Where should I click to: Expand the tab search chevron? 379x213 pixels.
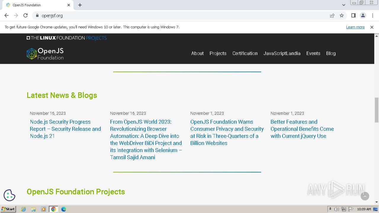pyautogui.click(x=344, y=5)
